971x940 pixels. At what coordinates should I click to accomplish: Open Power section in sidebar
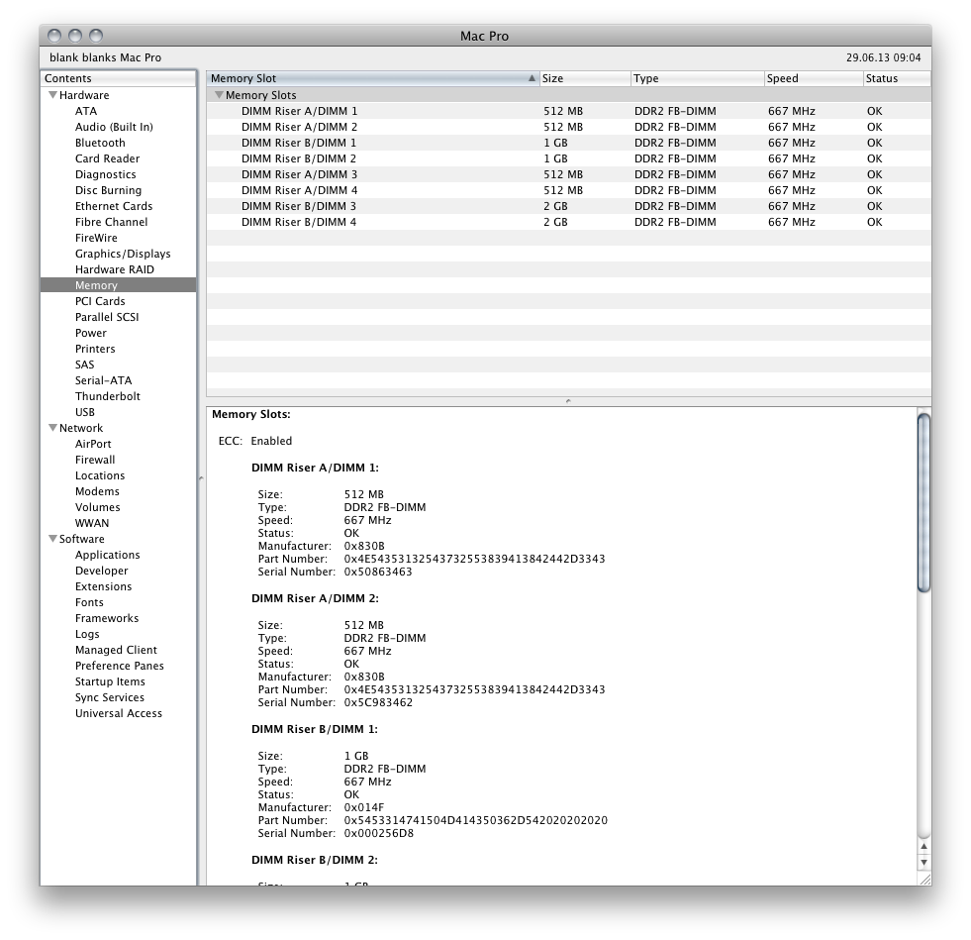point(91,333)
